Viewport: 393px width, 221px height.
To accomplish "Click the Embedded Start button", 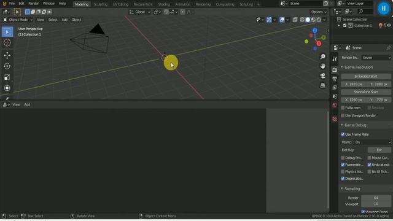I will tap(366, 76).
